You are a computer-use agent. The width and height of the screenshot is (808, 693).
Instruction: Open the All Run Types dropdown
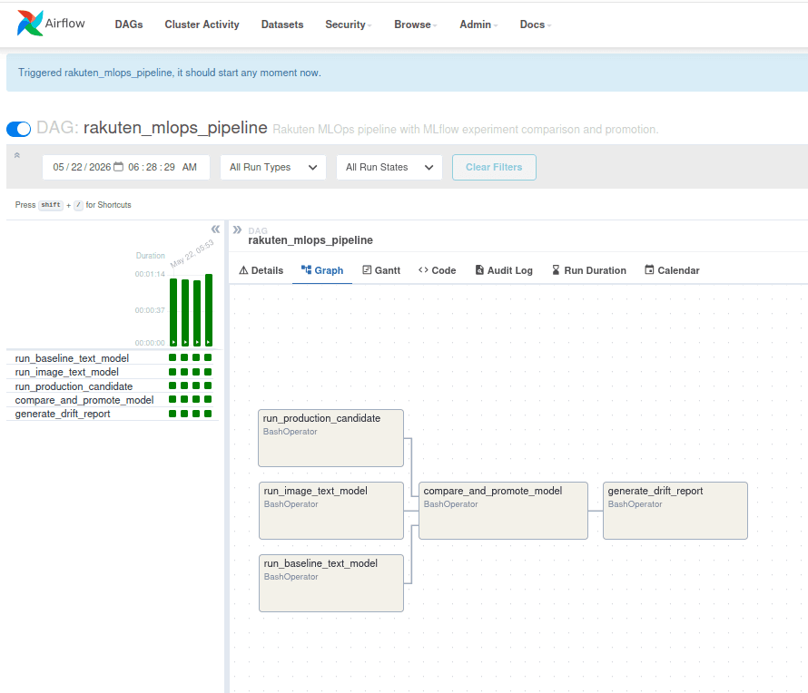tap(273, 167)
